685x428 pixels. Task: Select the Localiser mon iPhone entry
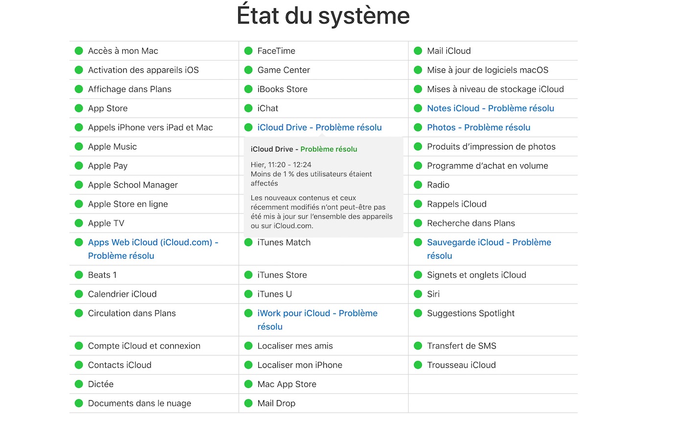323,365
